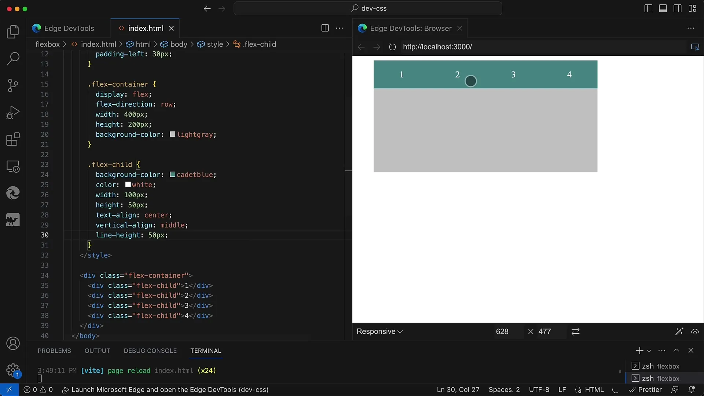Navigate forward in the VS Code title bar
Screen dimensions: 704x396
coord(222,8)
